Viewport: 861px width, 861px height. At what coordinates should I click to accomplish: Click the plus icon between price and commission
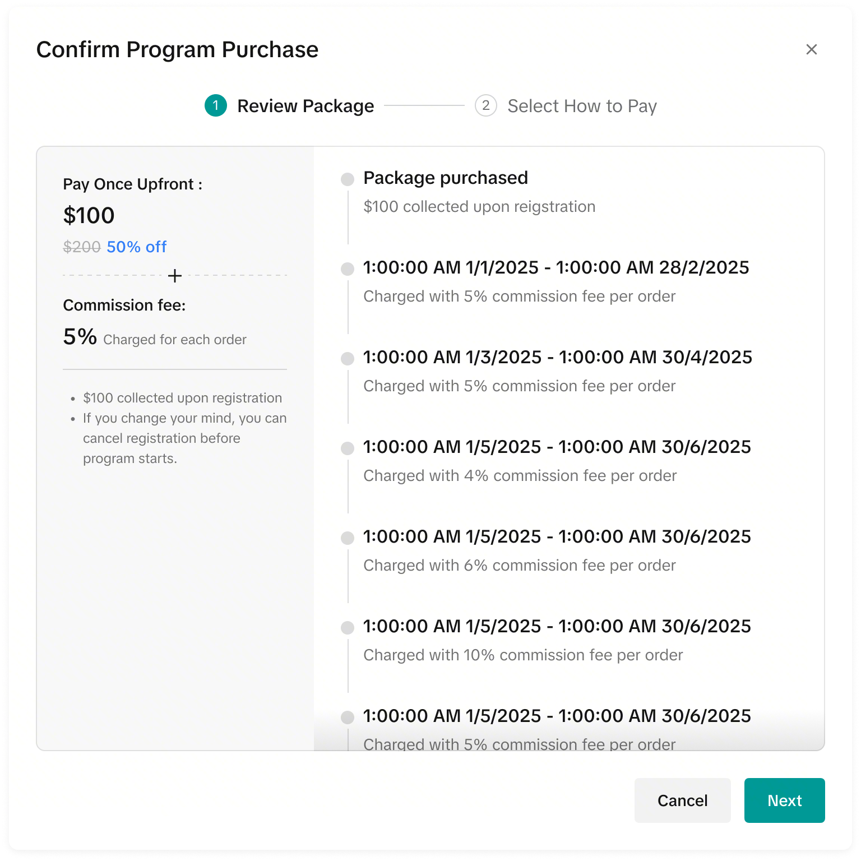pyautogui.click(x=175, y=276)
